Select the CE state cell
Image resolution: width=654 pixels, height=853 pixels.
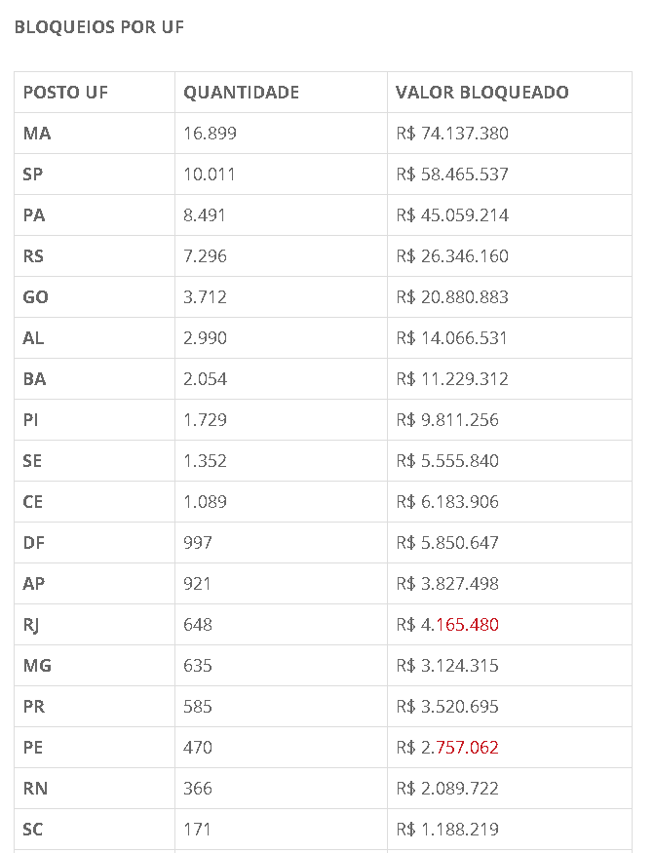(x=33, y=502)
